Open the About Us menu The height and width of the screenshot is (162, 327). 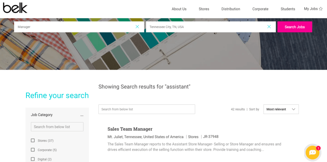pyautogui.click(x=179, y=9)
